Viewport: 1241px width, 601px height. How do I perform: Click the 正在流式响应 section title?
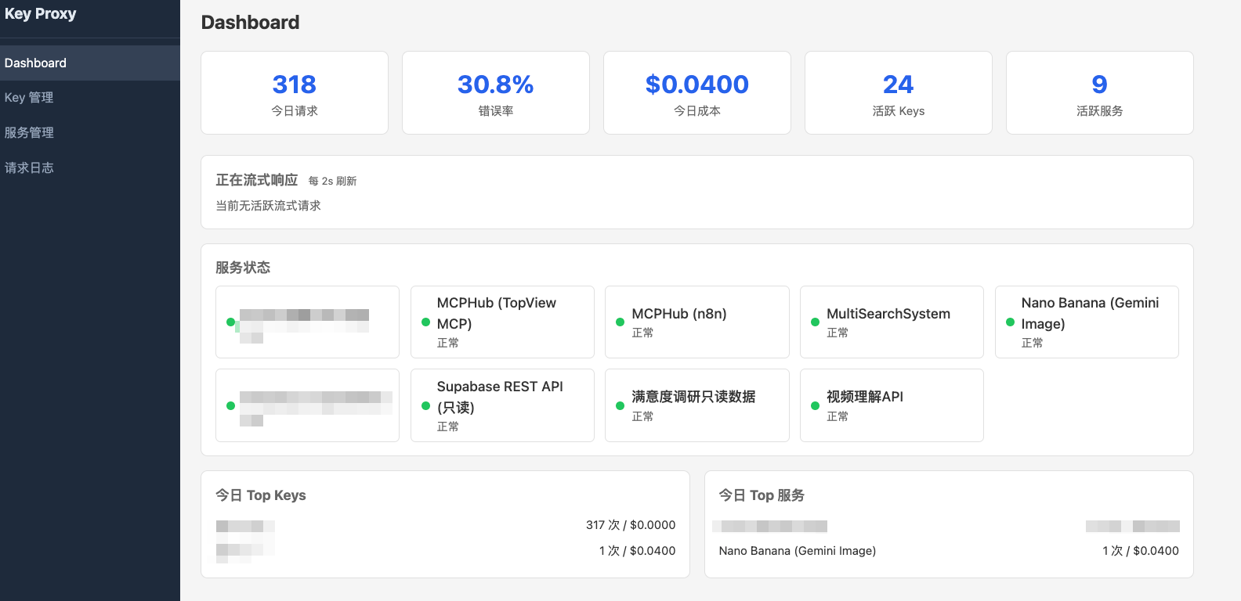click(x=257, y=180)
